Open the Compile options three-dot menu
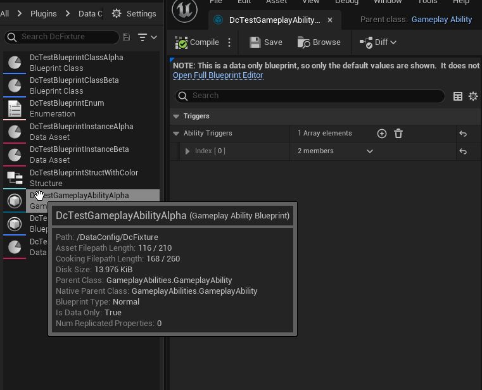This screenshot has width=482, height=390. click(x=229, y=42)
